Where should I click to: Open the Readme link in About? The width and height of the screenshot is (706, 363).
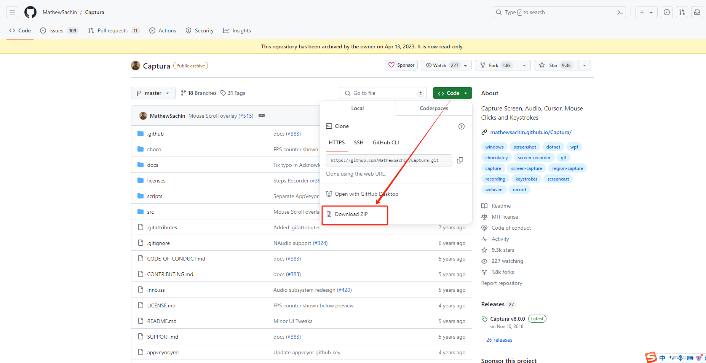(501, 206)
